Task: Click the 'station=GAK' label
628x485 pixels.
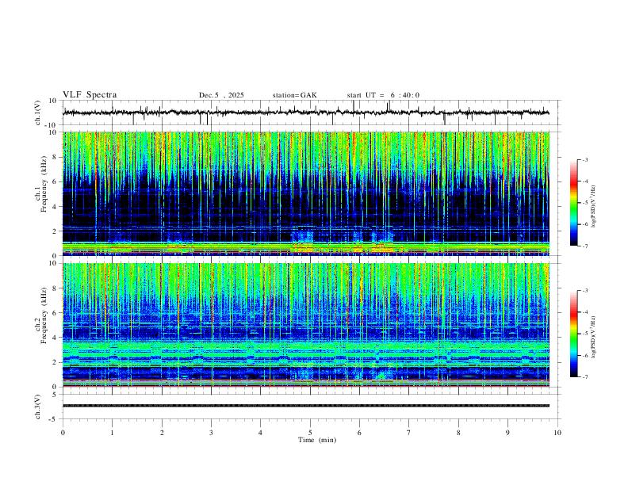Action: coord(294,95)
